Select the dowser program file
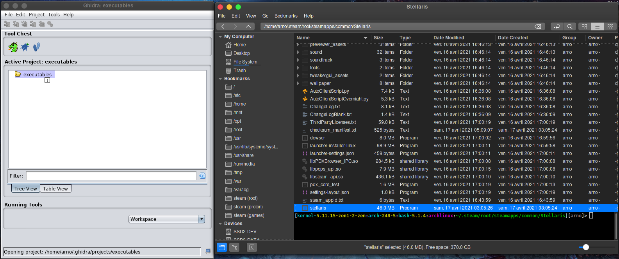The width and height of the screenshot is (619, 259). (x=317, y=138)
